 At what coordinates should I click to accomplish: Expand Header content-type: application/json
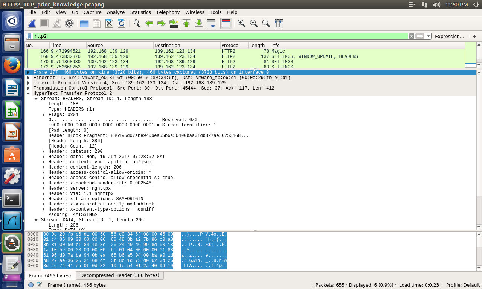(44, 162)
